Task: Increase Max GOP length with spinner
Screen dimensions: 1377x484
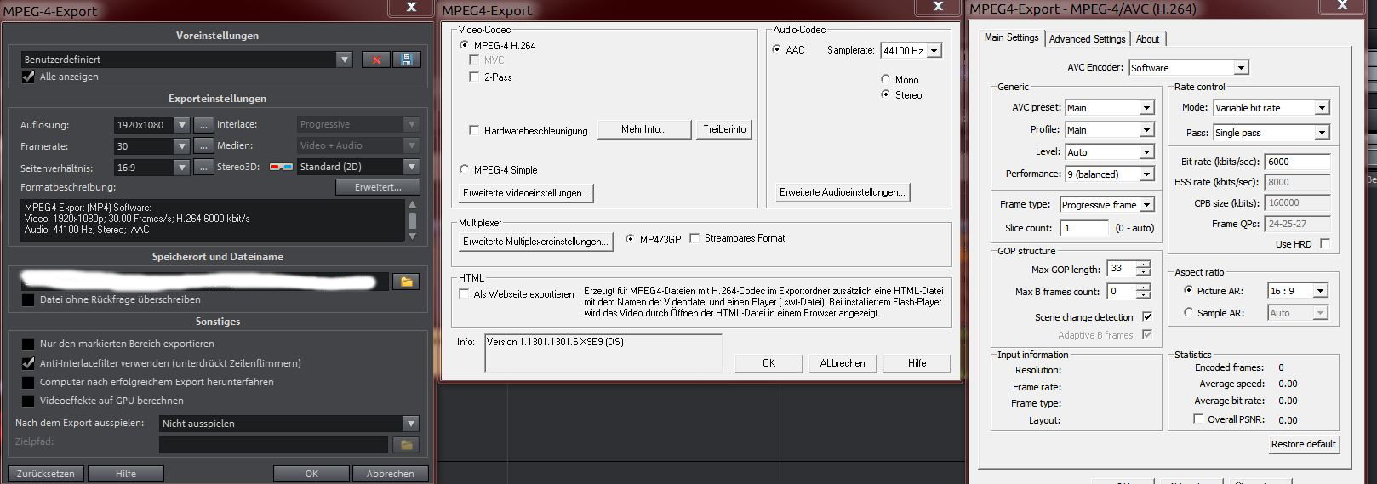Action: tap(1143, 265)
